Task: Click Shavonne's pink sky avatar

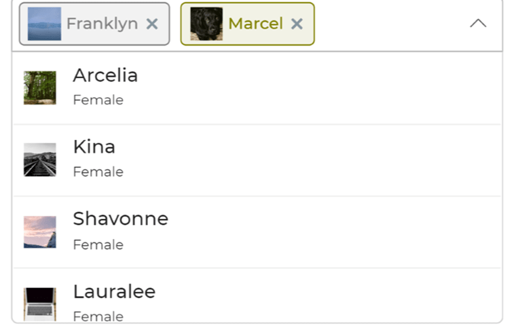Action: (40, 232)
